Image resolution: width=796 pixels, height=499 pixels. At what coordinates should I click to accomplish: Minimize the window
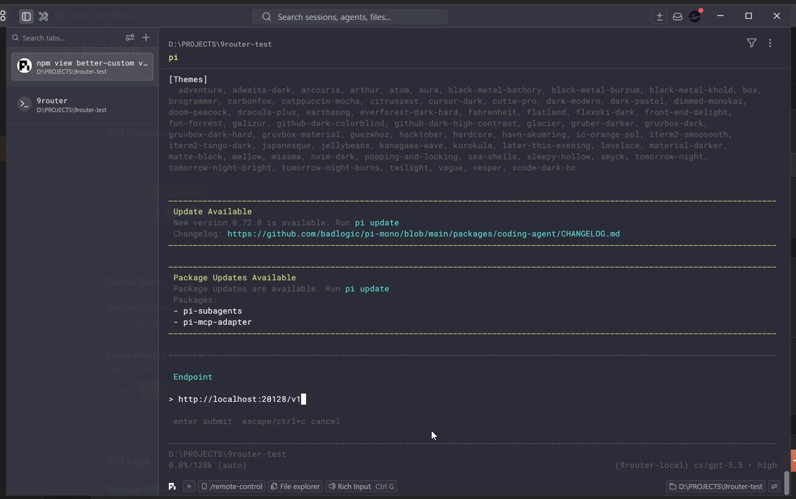click(722, 17)
